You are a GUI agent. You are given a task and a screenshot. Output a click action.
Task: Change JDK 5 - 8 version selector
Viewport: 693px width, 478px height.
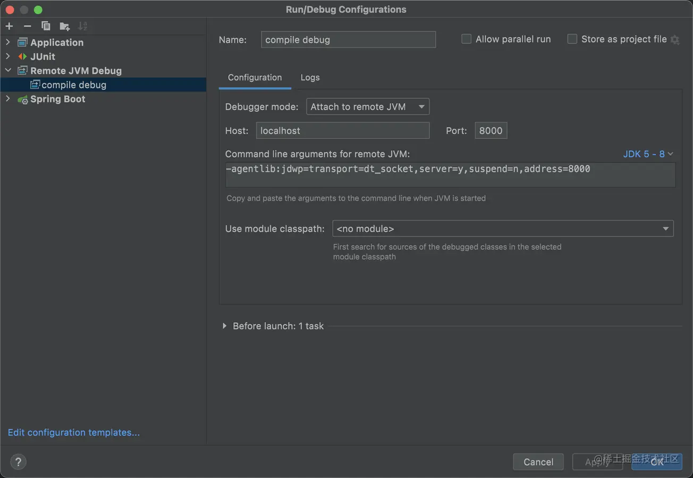click(648, 153)
